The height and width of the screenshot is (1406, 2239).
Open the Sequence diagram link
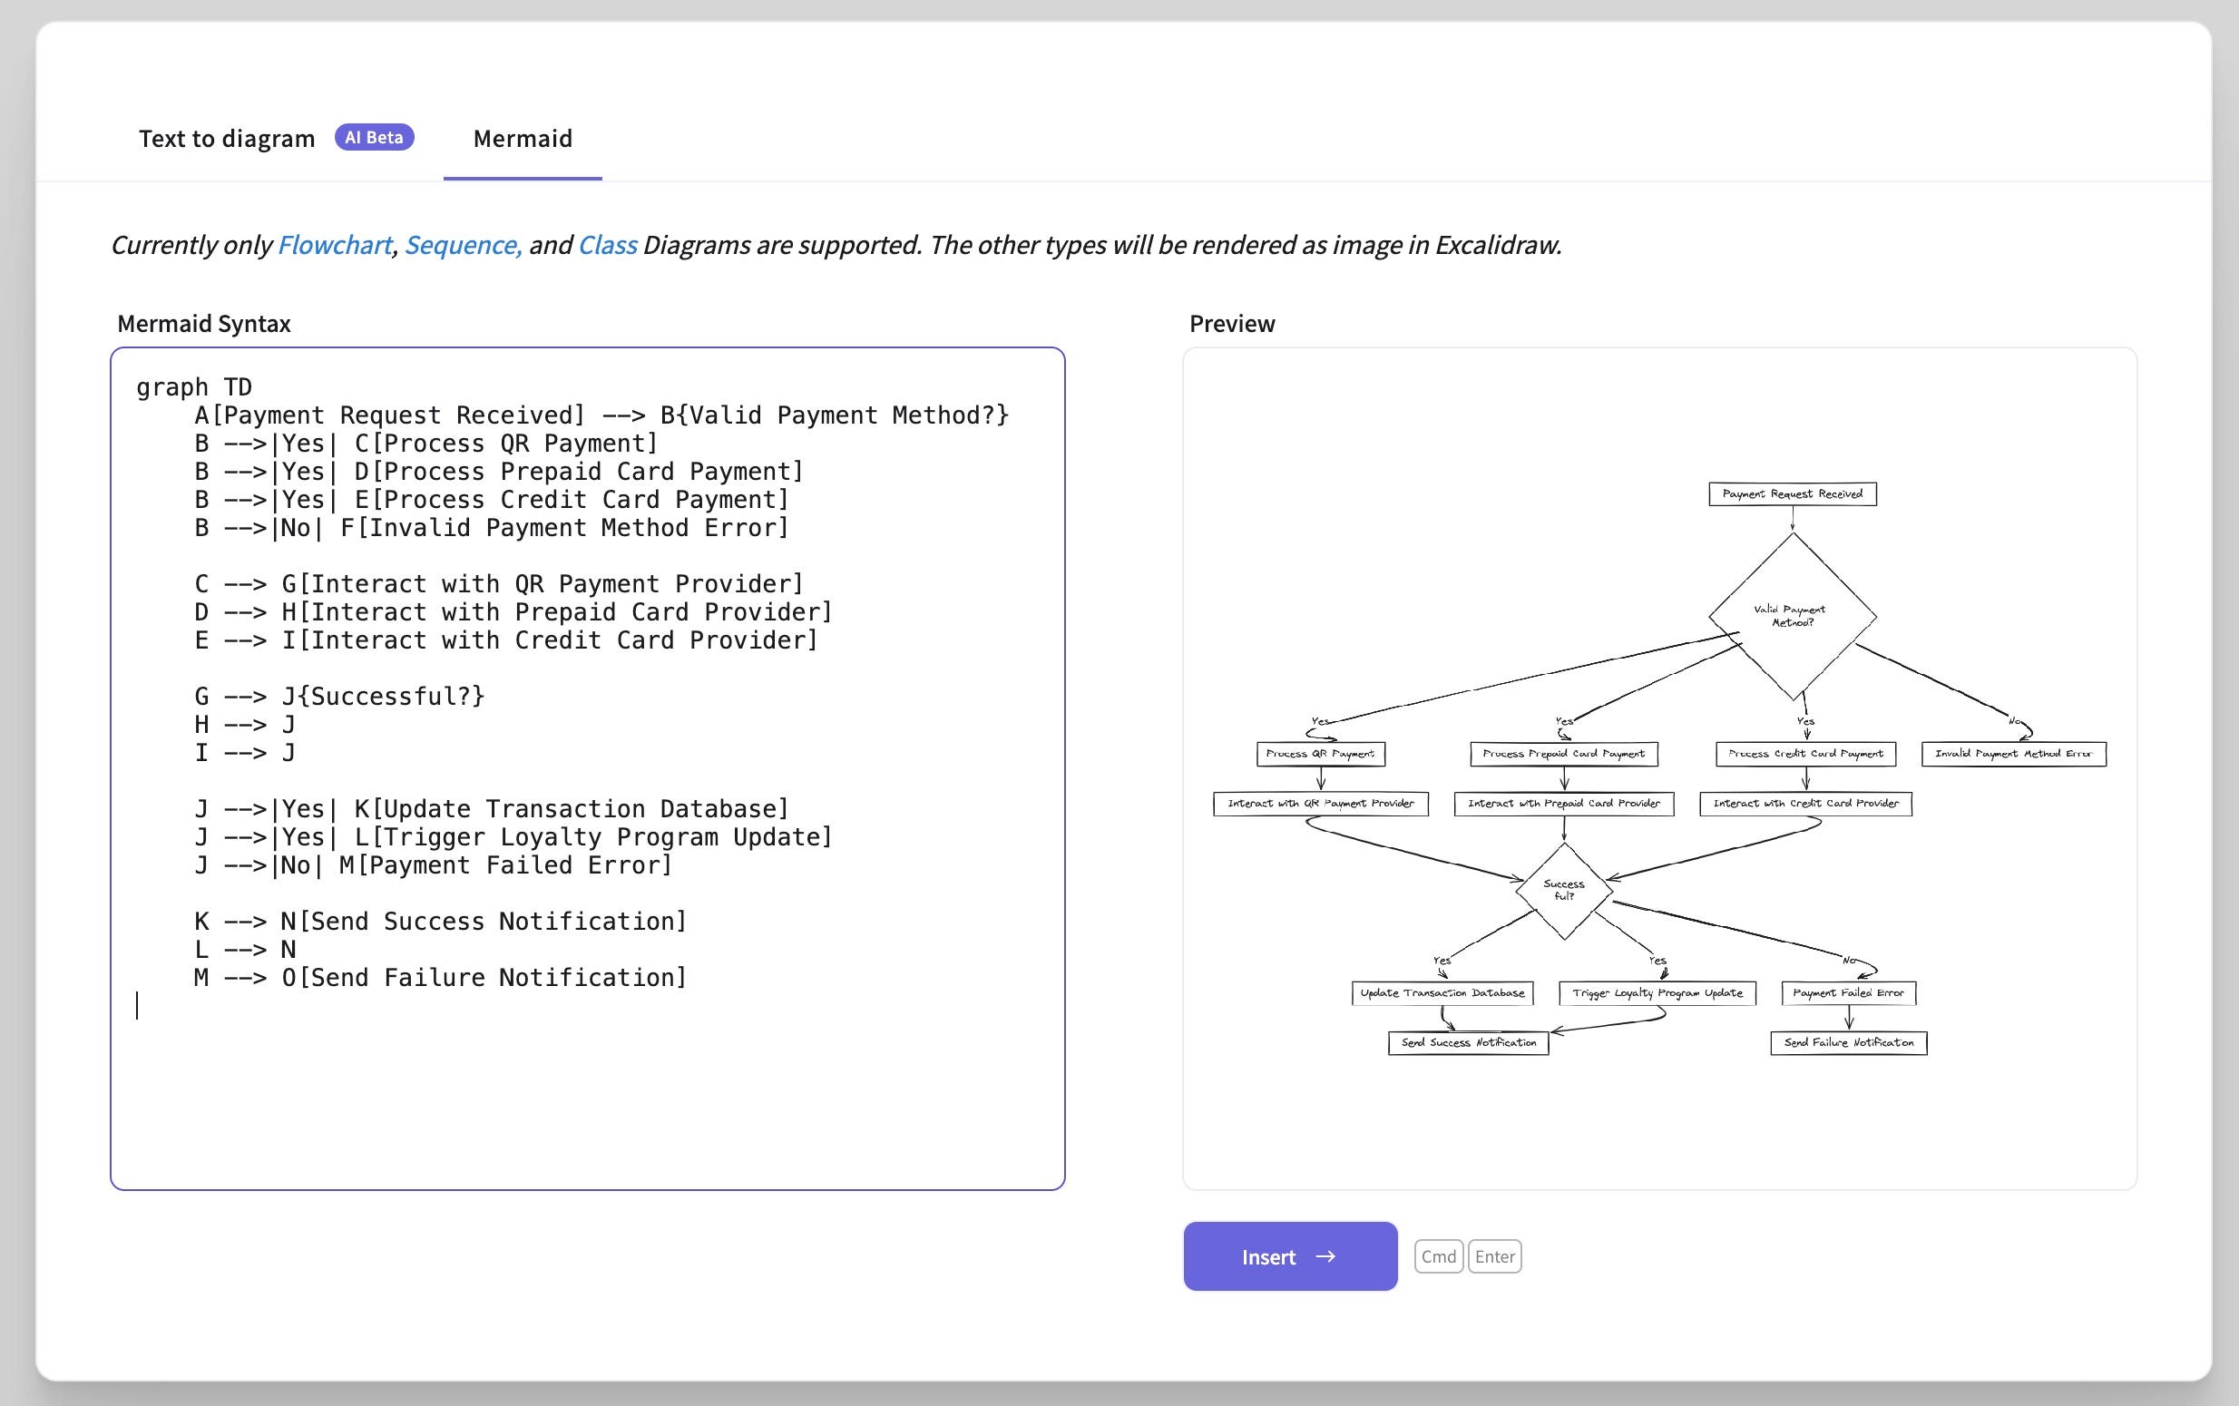pyautogui.click(x=462, y=245)
